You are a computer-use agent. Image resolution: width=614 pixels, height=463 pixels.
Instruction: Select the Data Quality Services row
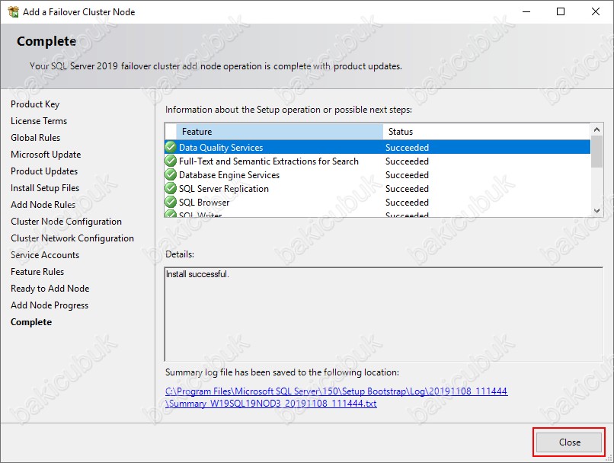tap(378, 147)
